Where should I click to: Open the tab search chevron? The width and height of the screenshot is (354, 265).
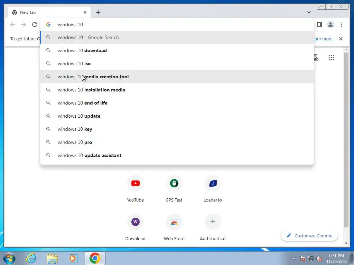point(309,12)
